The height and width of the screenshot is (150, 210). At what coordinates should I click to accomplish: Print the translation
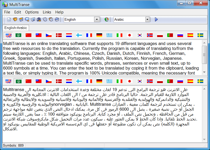click(x=38, y=19)
